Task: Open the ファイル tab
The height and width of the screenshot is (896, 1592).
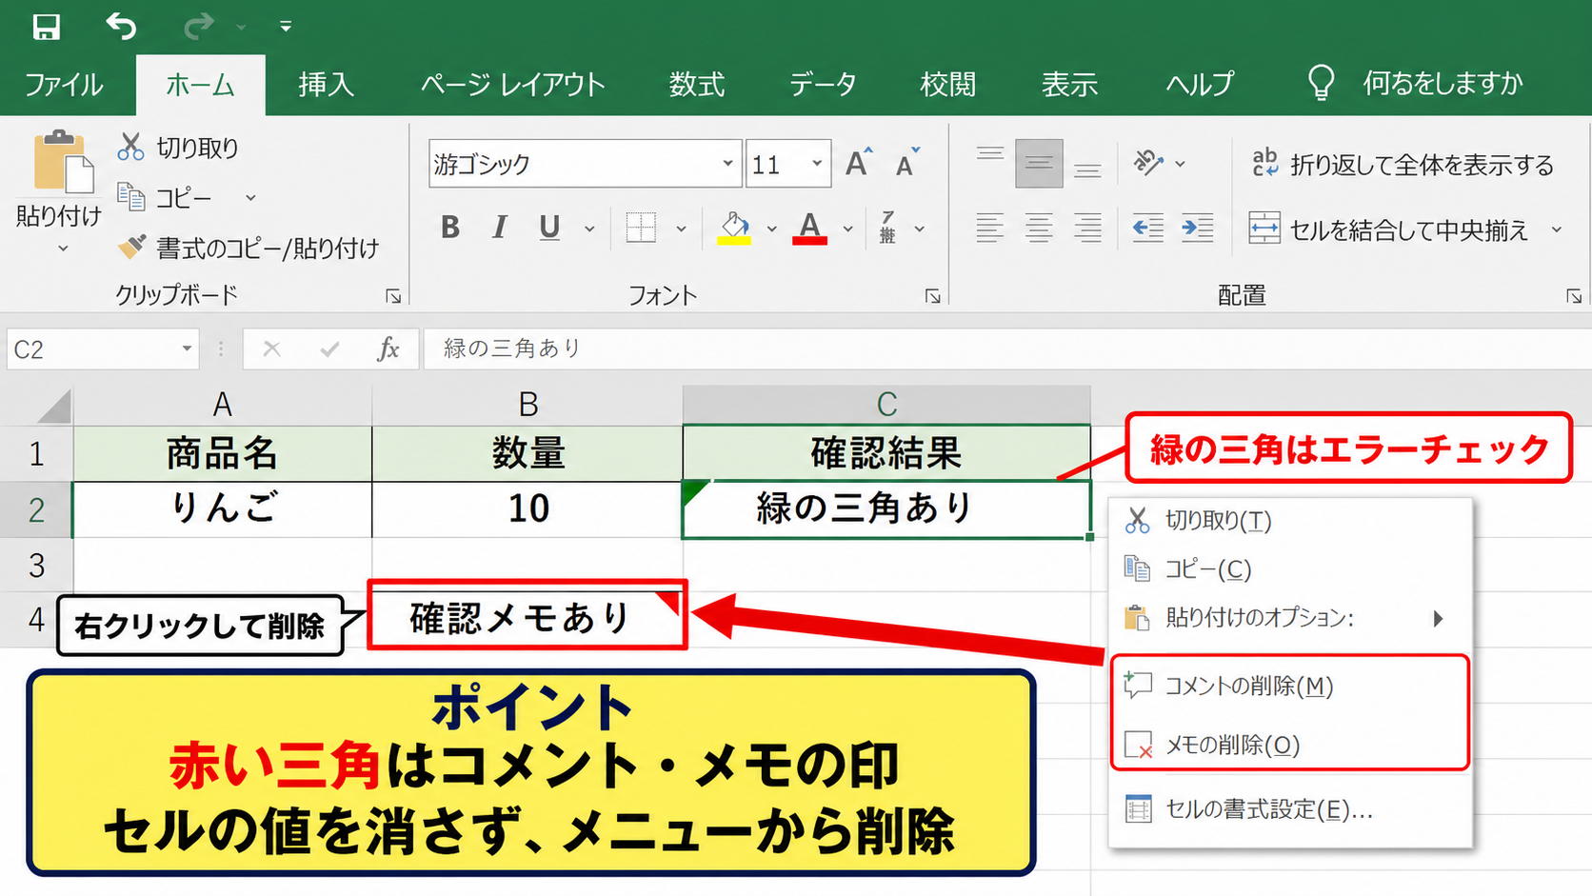Action: (x=64, y=85)
